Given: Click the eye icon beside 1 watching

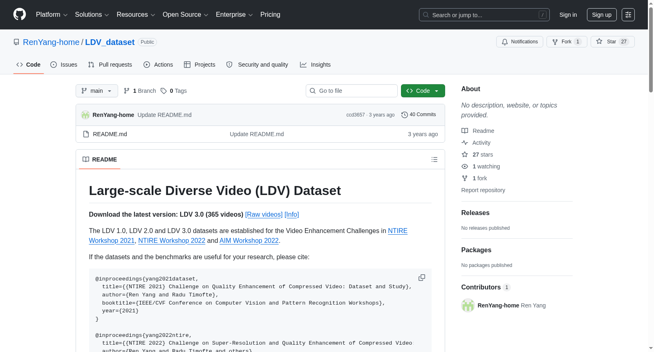Looking at the screenshot, I should 465,166.
